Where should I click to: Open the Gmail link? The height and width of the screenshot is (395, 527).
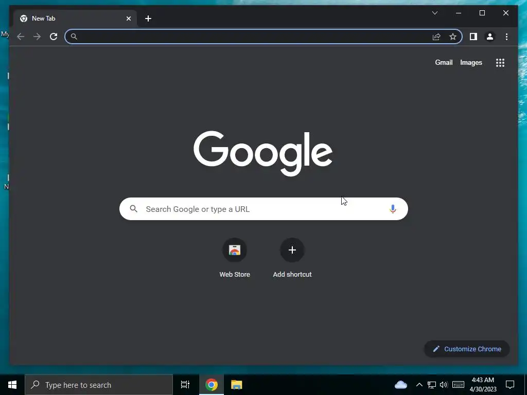(444, 62)
